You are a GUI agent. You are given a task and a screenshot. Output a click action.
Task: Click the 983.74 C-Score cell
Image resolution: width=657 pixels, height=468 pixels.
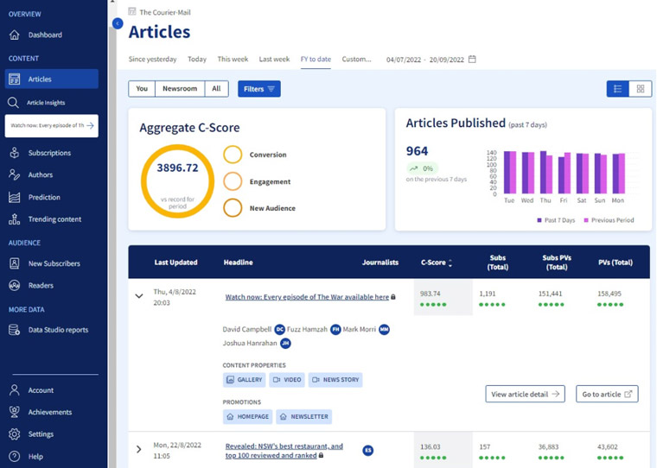click(x=443, y=298)
